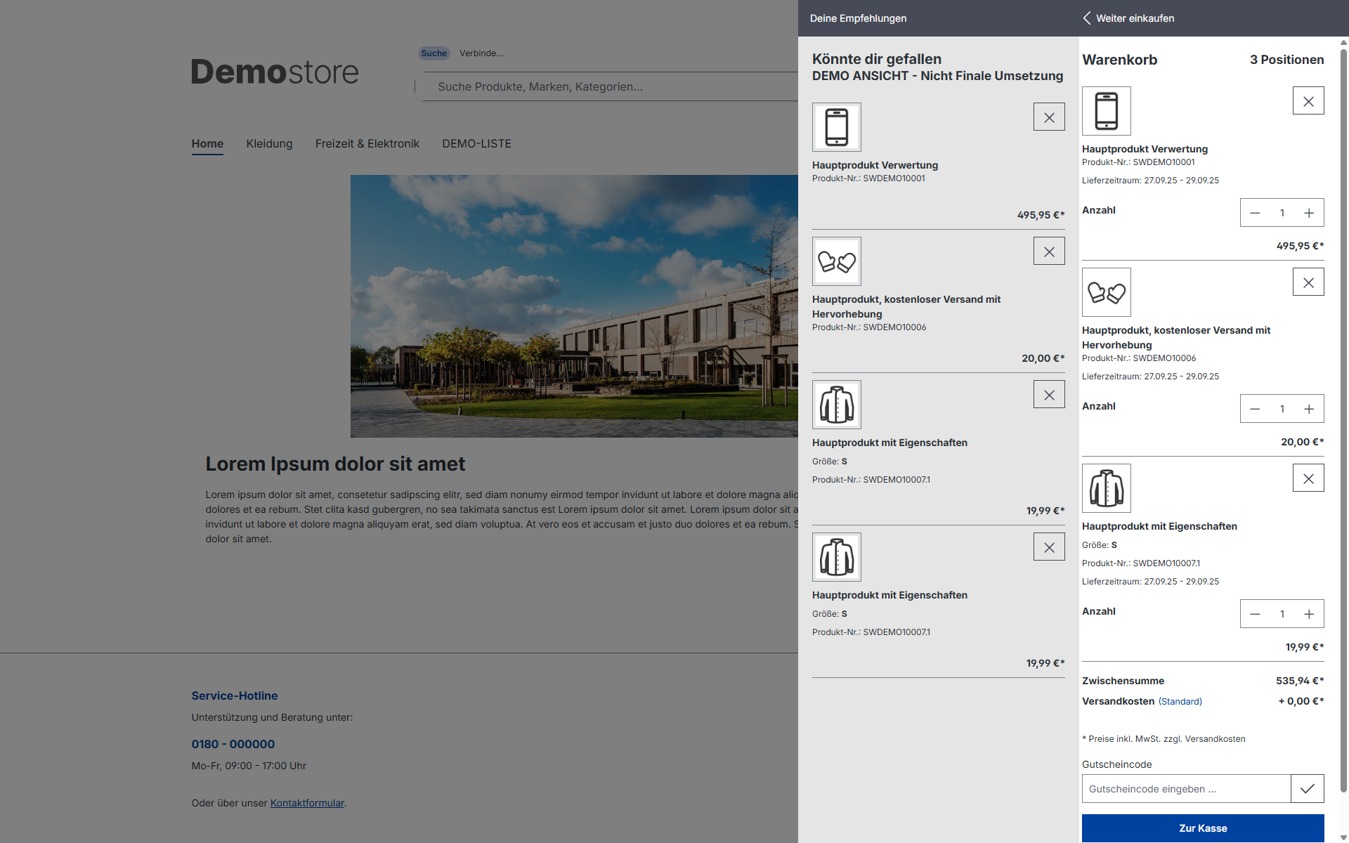Open smartphone thumbnail in the cart

(1106, 111)
